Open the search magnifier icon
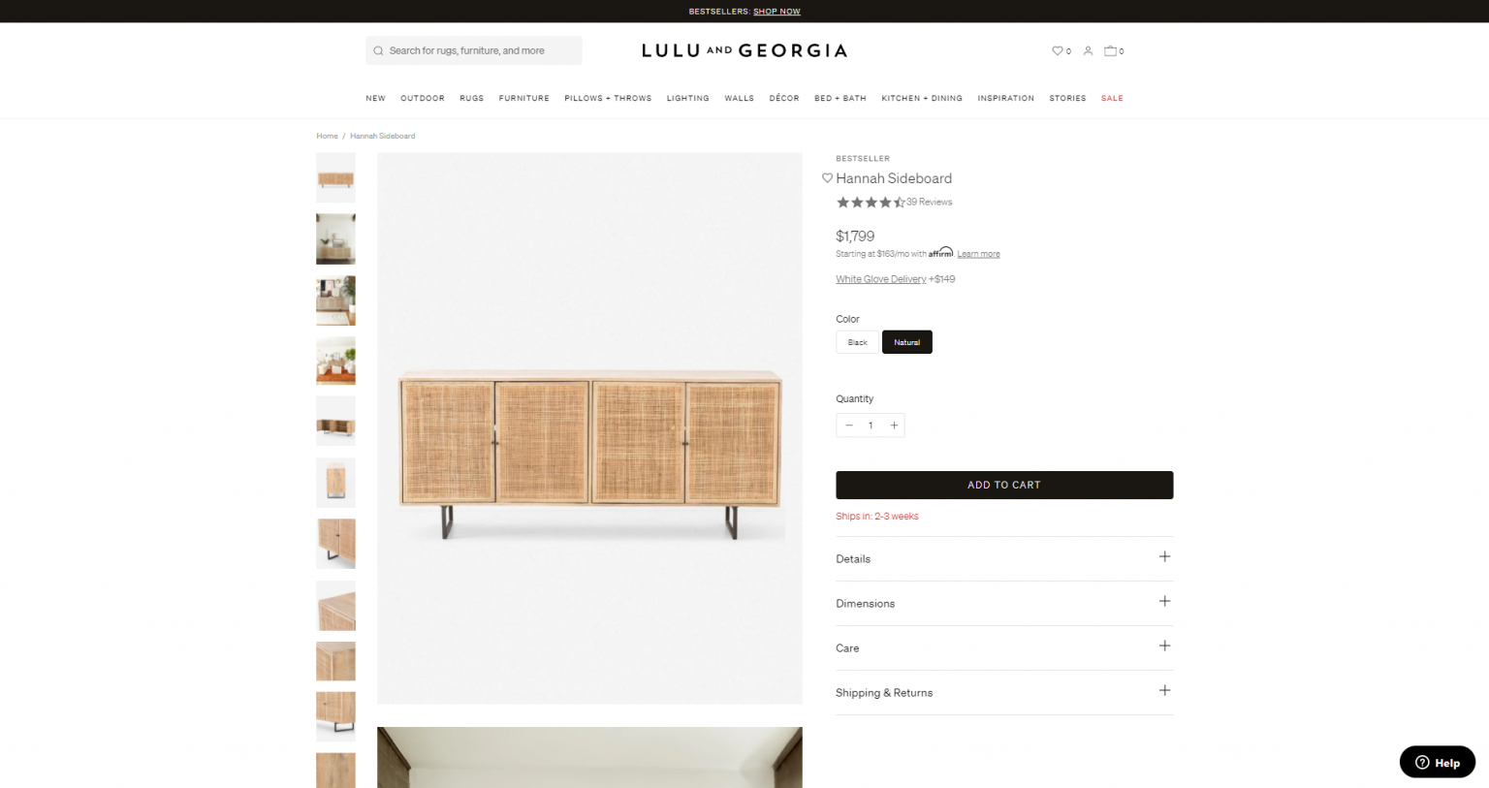Screen dimensions: 1489x788 point(378,49)
